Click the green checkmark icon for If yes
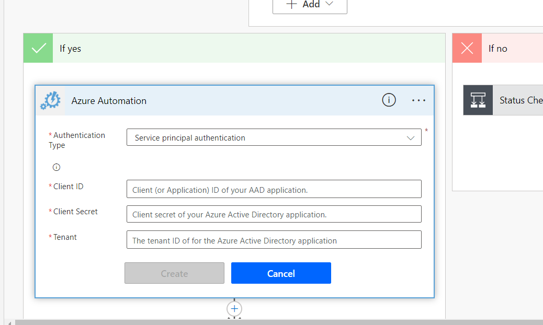Screen dimensions: 543x325 coord(38,48)
